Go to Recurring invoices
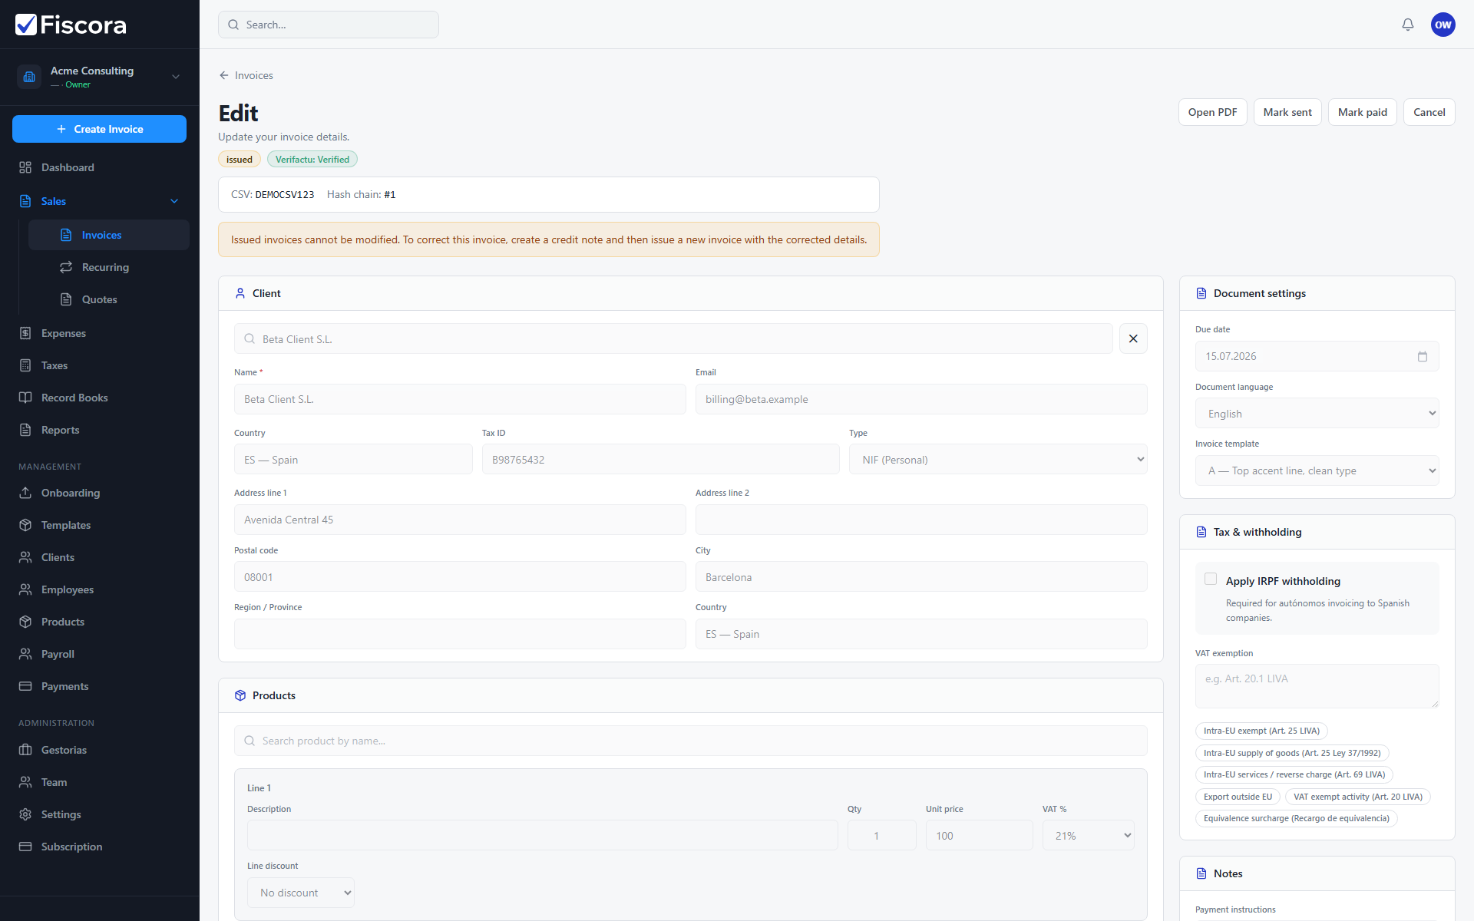The image size is (1474, 921). [x=109, y=267]
